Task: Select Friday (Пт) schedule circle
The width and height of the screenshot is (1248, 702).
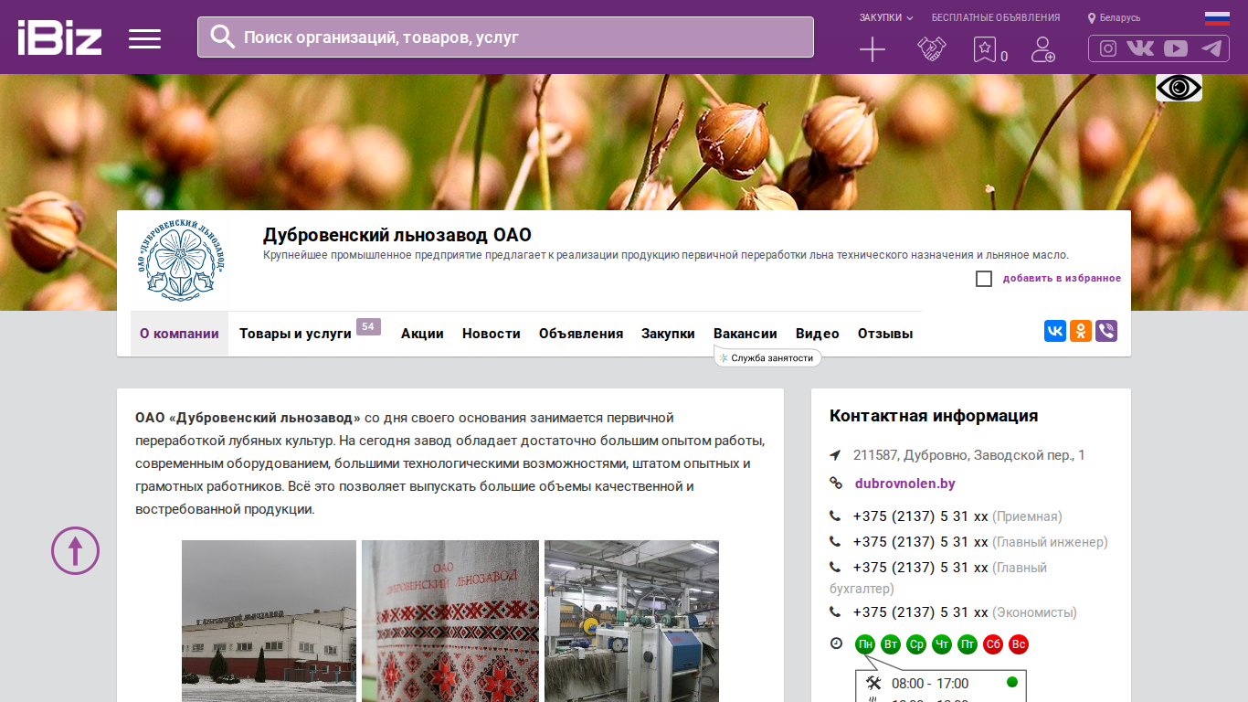Action: click(x=968, y=644)
